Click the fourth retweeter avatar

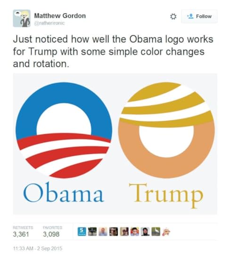(114, 231)
